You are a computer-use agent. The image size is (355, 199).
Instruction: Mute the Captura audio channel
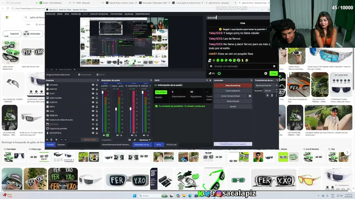[117, 135]
